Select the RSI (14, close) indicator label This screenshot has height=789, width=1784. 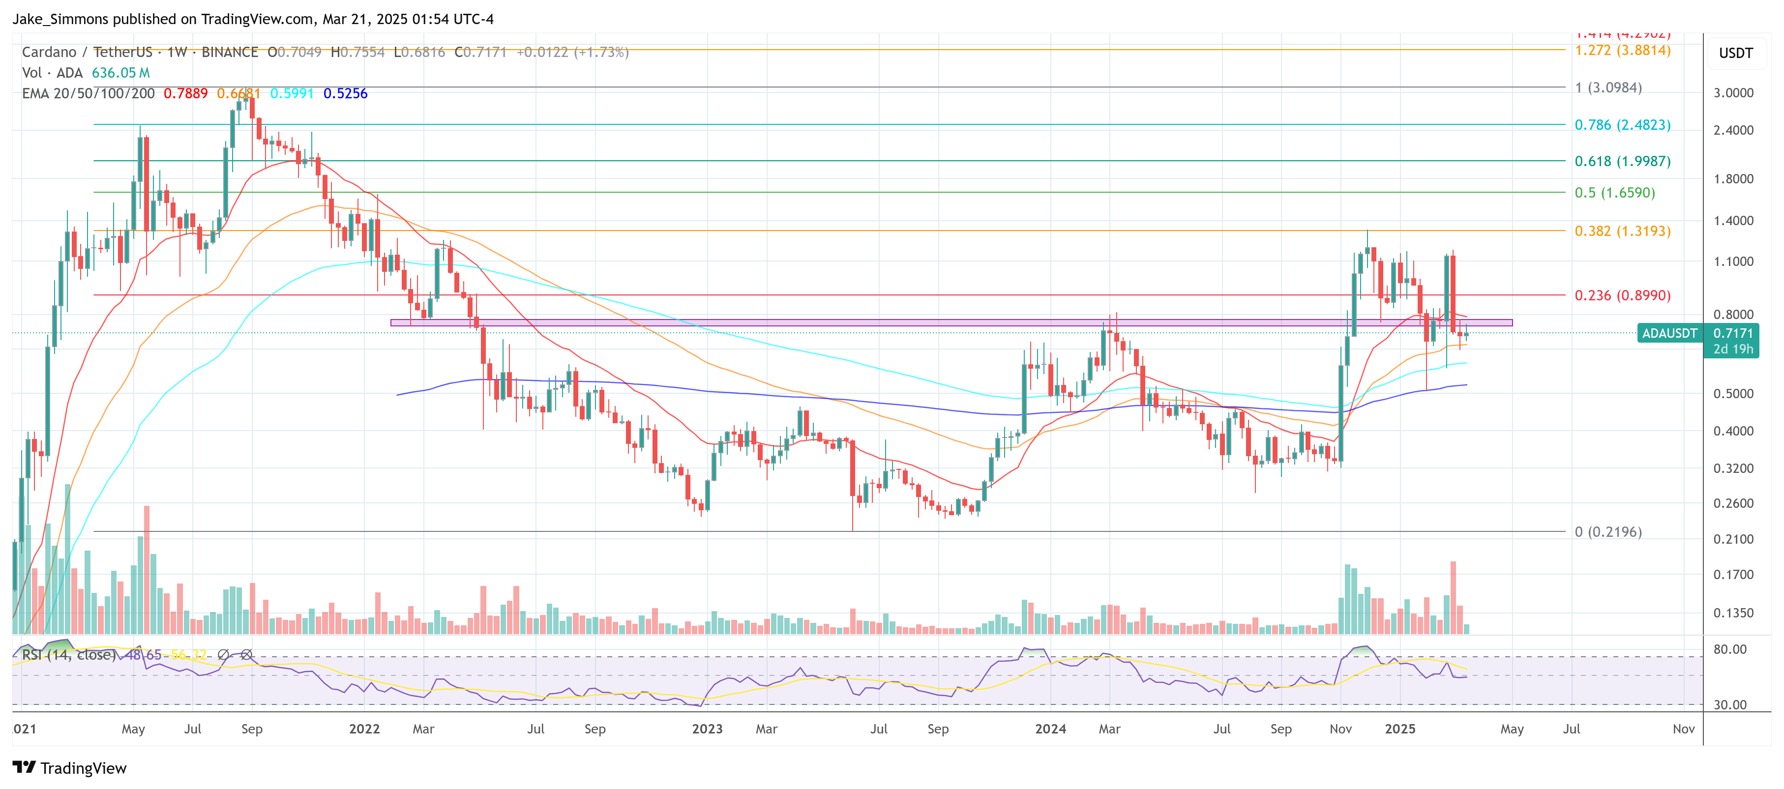[69, 654]
